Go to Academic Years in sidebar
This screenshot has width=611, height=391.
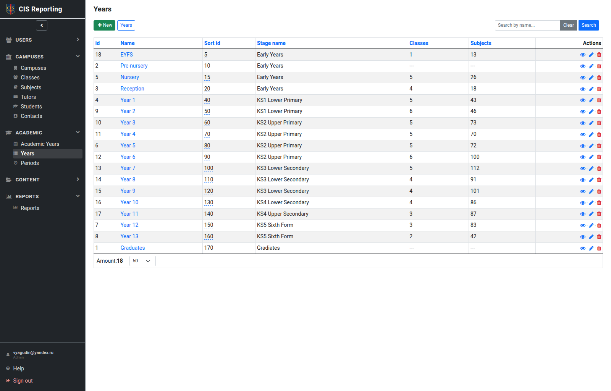pyautogui.click(x=40, y=144)
